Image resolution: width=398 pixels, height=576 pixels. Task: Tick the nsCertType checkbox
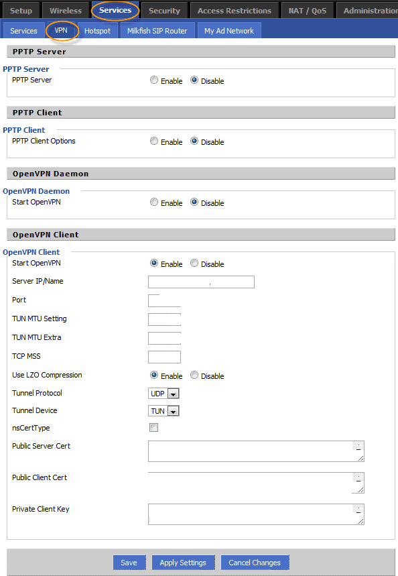tap(154, 428)
